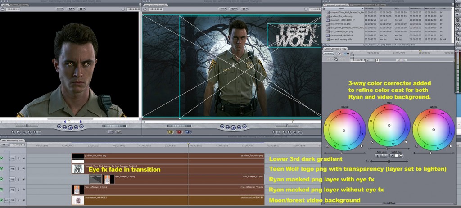Select gradient_for_video.png clip on V5 track
This screenshot has width=461, height=208.
coord(168,158)
